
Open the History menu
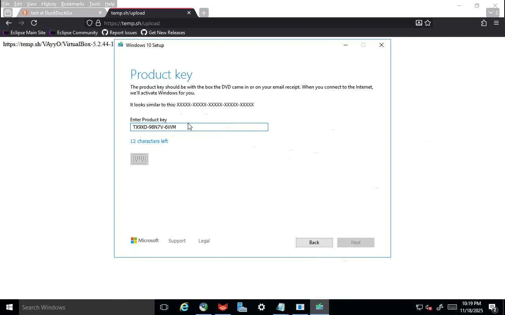[x=49, y=4]
